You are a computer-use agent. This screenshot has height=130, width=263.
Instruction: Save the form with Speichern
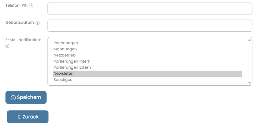click(26, 98)
